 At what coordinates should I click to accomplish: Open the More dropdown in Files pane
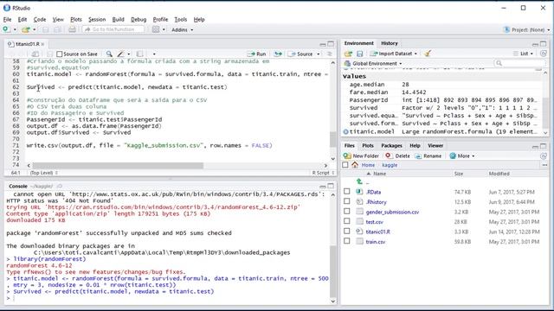[462, 155]
